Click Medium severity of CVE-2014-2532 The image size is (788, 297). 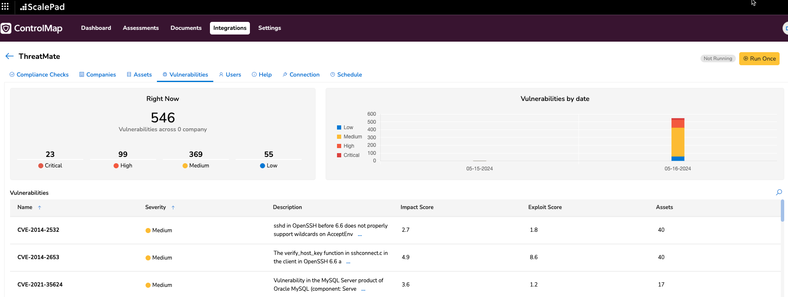[159, 231]
